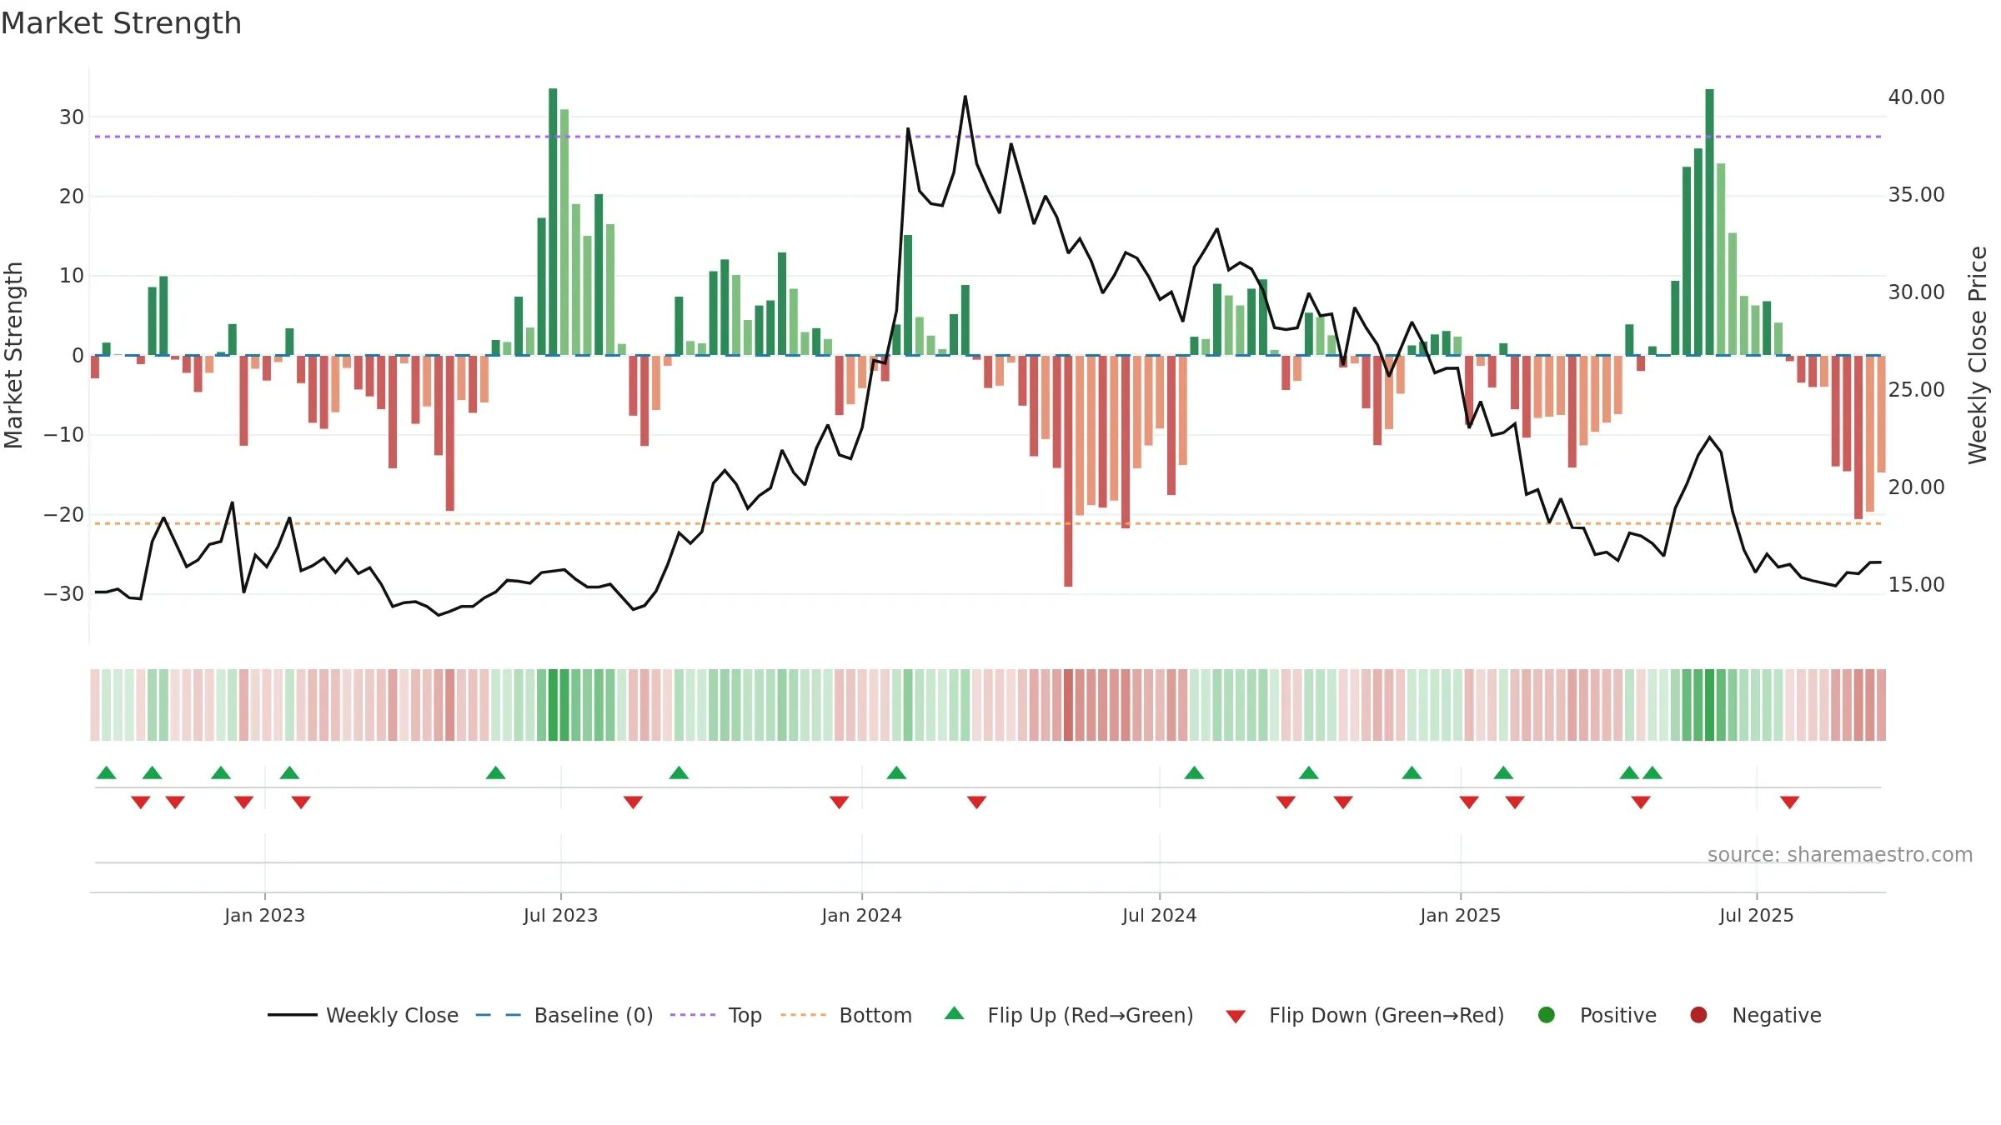Toggle the Baseline (0) legend entry
Viewport: 2001px width, 1125px height.
(564, 1015)
